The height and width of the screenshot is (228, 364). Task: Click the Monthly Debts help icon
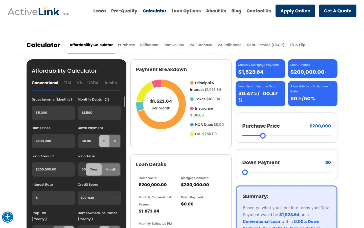107,100
